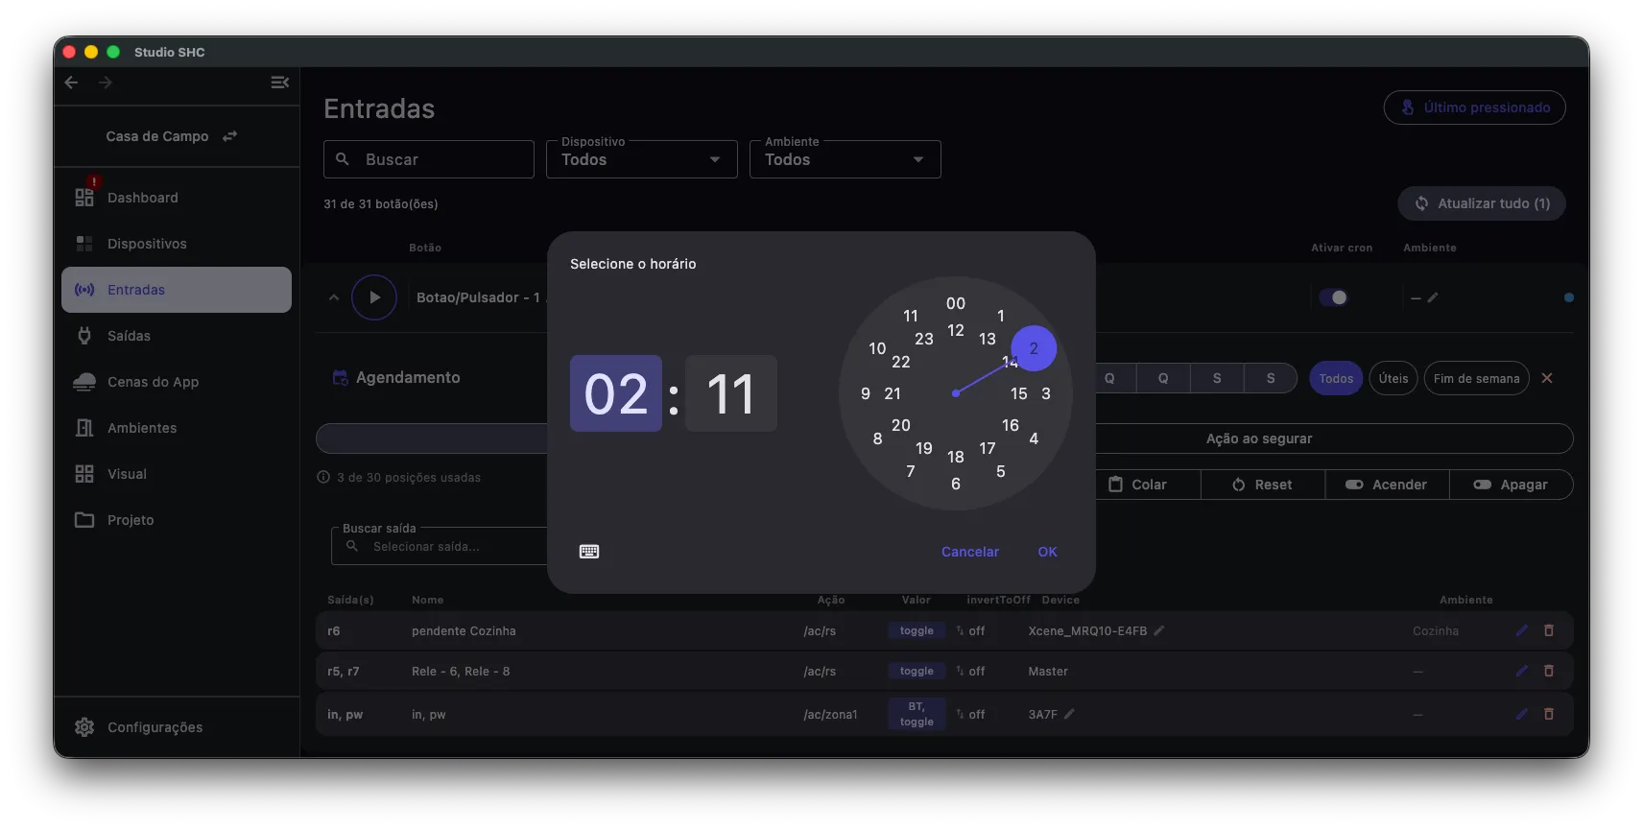Click the Agendamento calendar icon
Image resolution: width=1643 pixels, height=829 pixels.
340,378
